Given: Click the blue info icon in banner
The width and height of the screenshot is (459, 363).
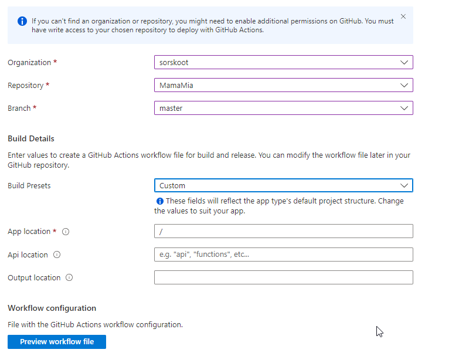Looking at the screenshot, I should (x=22, y=21).
